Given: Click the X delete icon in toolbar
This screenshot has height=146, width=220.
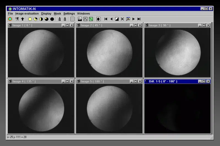Looking at the screenshot, I should tap(122, 19).
